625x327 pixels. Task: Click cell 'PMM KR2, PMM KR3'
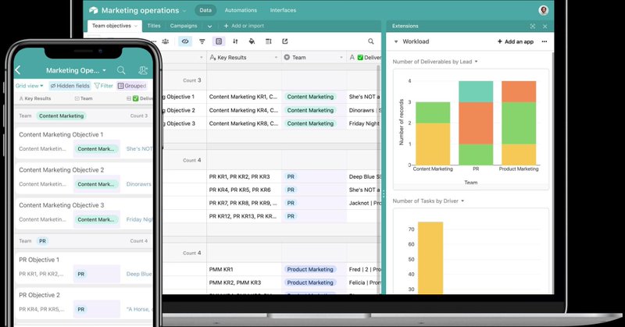tap(244, 283)
